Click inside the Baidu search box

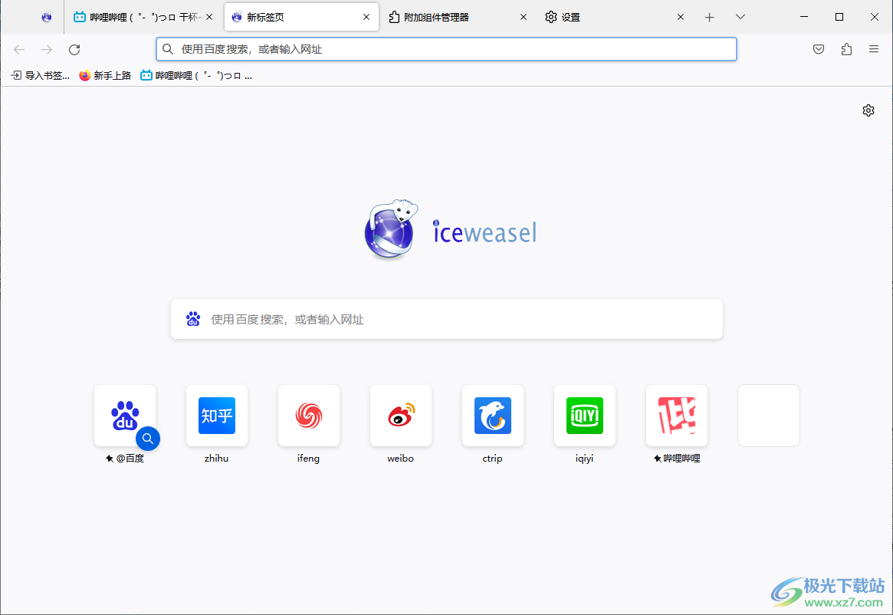coord(447,318)
